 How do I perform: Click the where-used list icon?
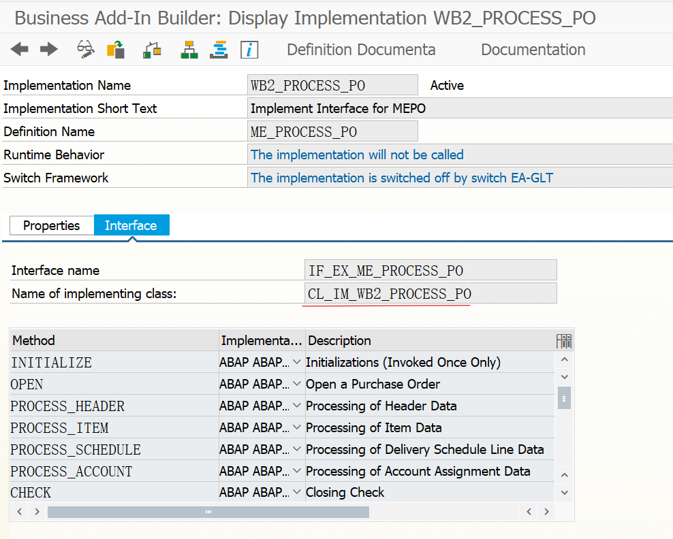[x=152, y=49]
